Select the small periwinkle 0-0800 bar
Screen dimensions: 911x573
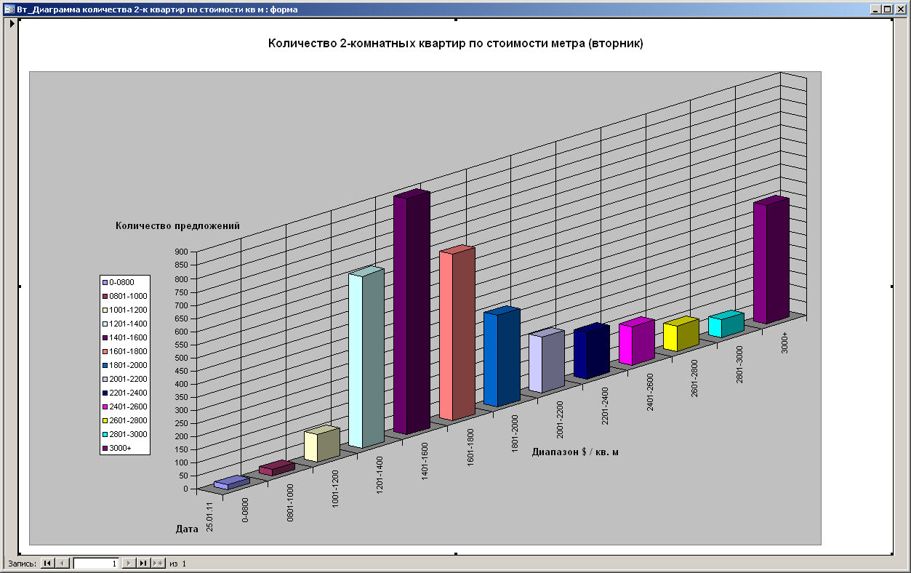pos(232,482)
